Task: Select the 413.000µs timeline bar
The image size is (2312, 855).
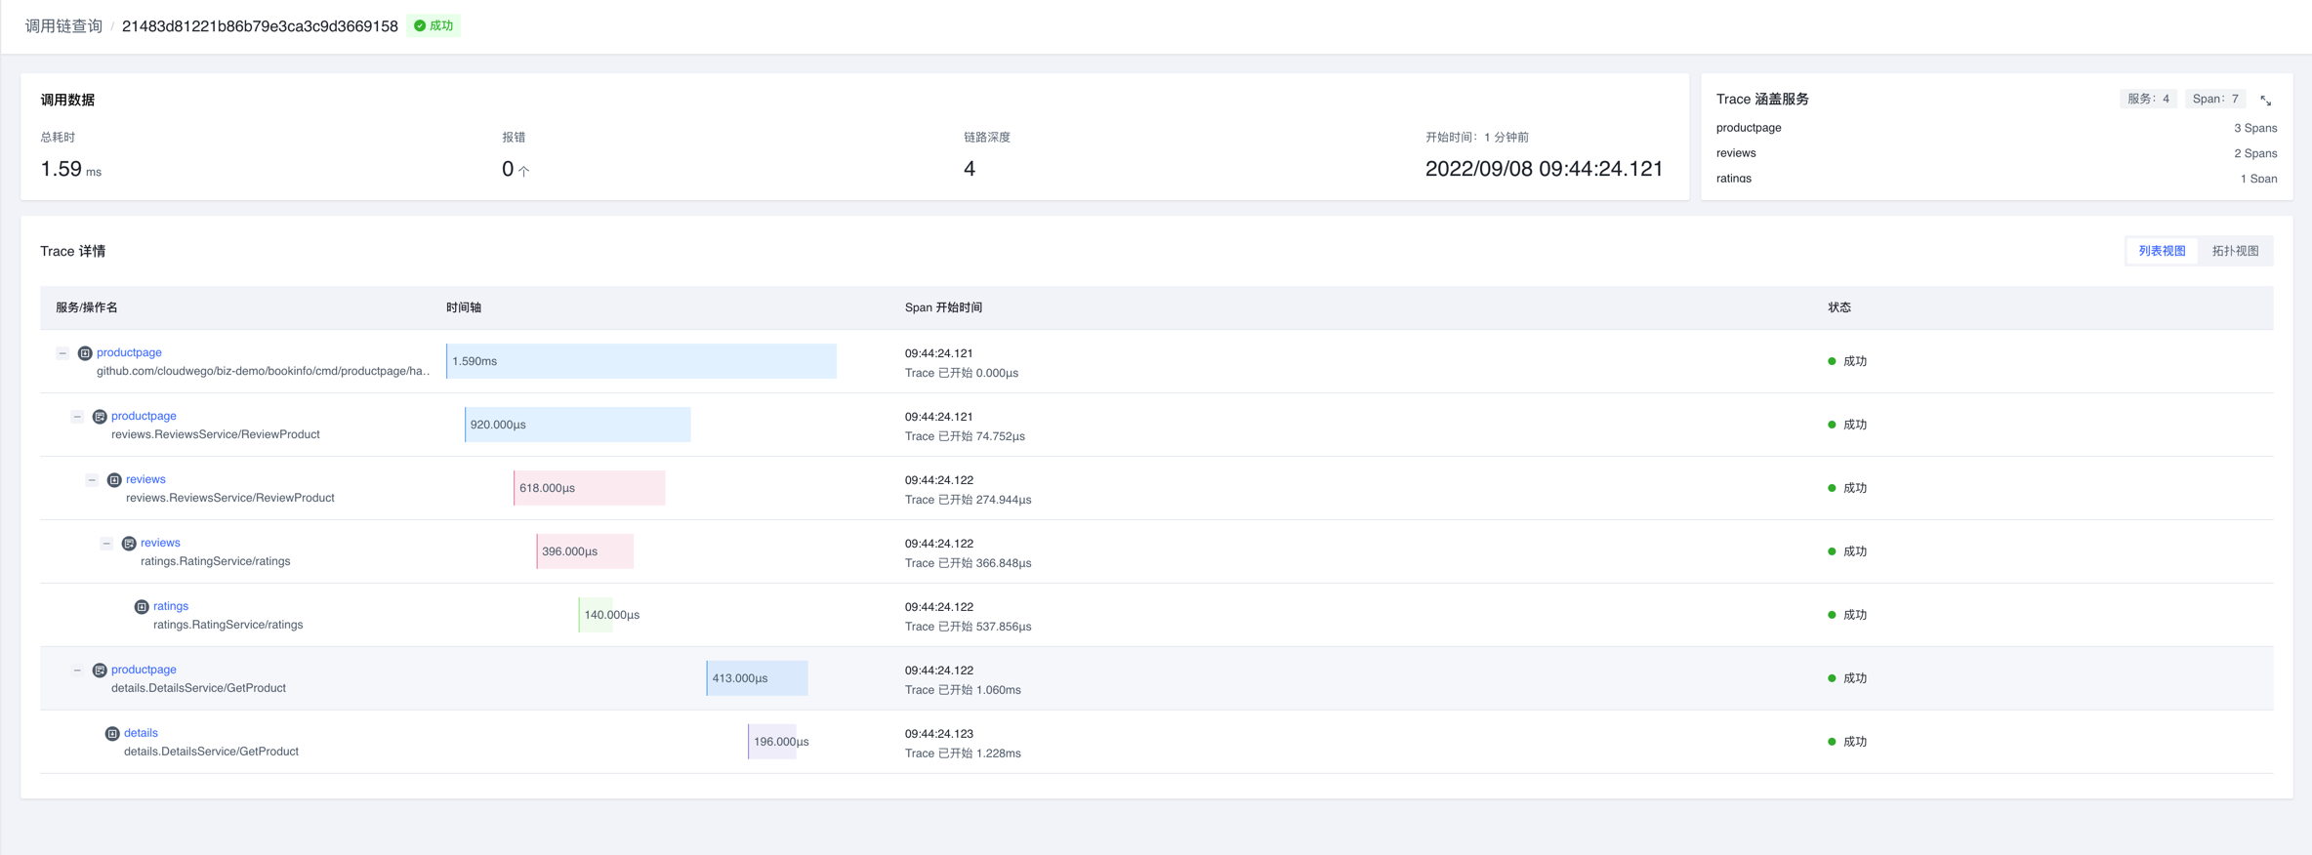Action: [757, 678]
